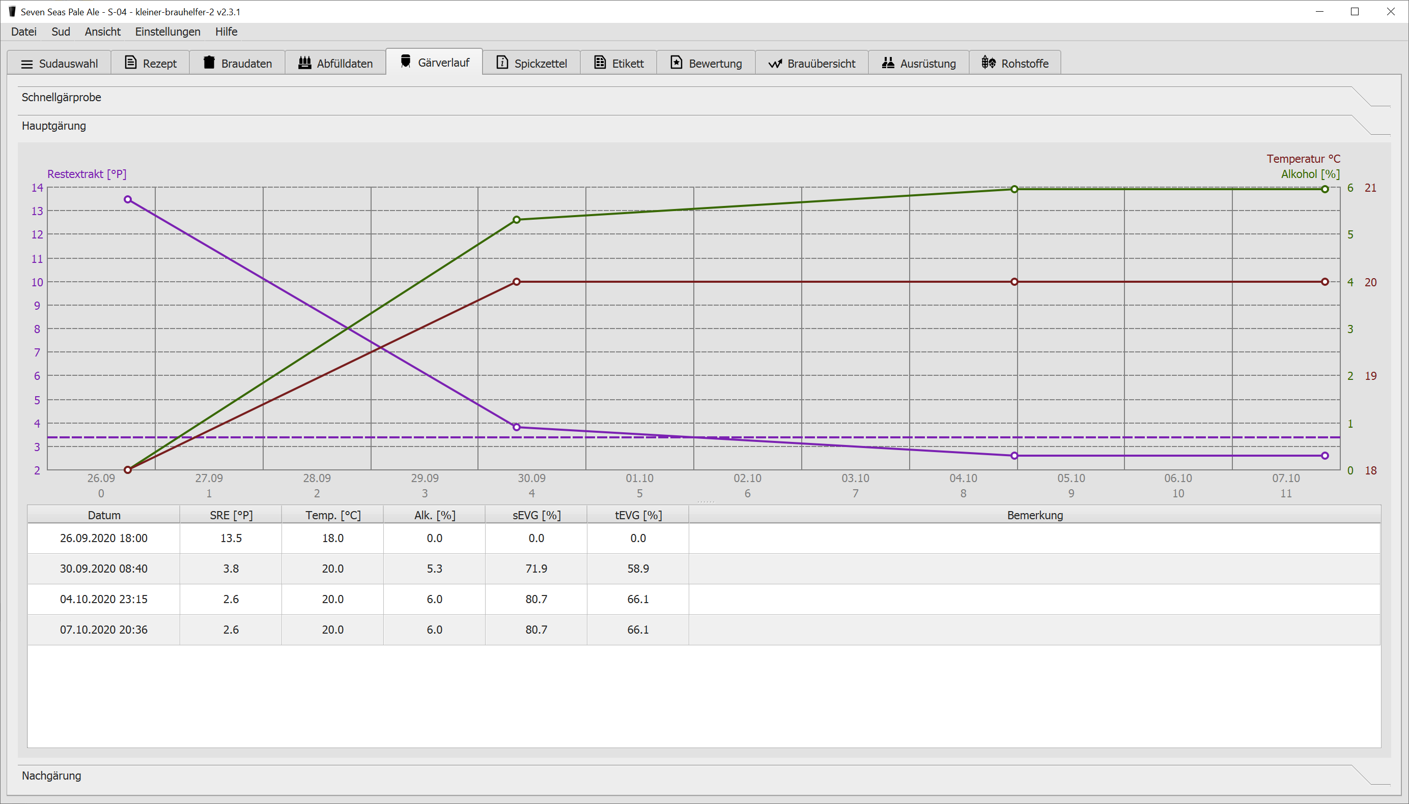
Task: Click the Rezept document icon
Action: (x=130, y=63)
